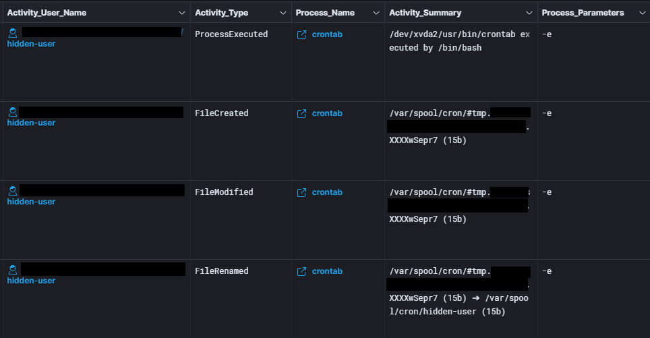
Task: Open hidden-user link in the ProcessExecuted row
Action: 31,44
